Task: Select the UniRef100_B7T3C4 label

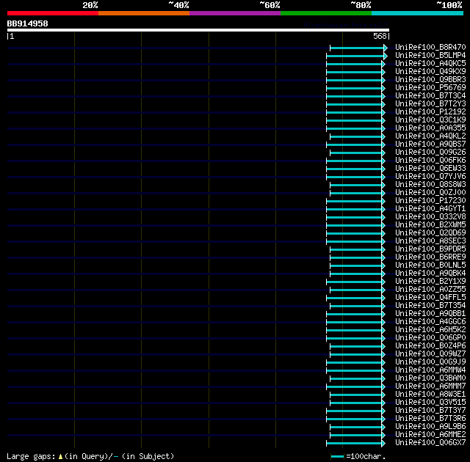Action: (430, 96)
